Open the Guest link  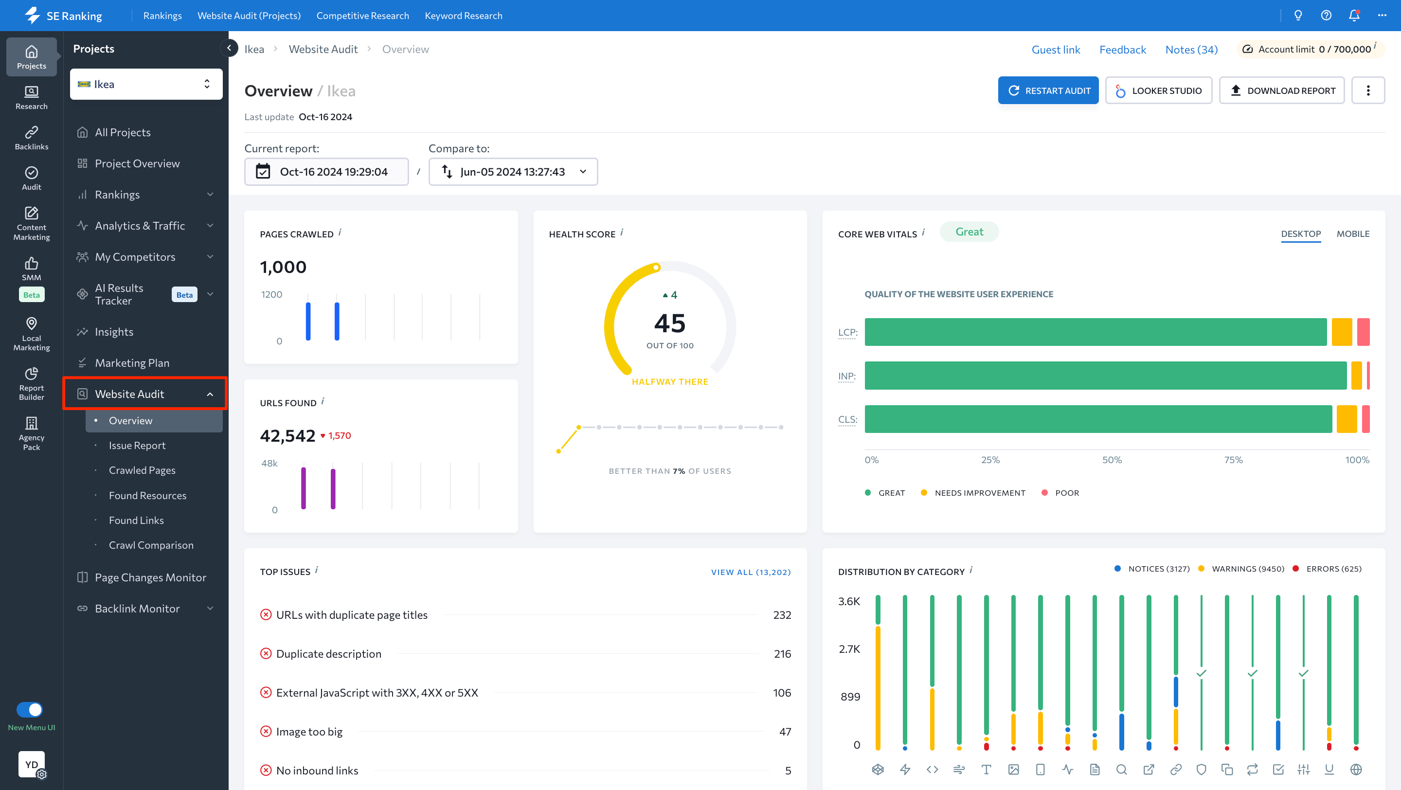[x=1056, y=50]
